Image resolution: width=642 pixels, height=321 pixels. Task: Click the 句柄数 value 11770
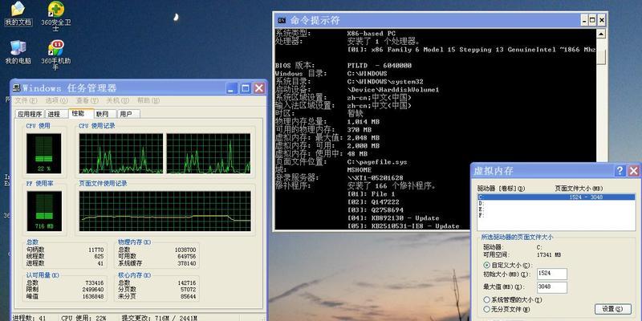[x=96, y=250]
